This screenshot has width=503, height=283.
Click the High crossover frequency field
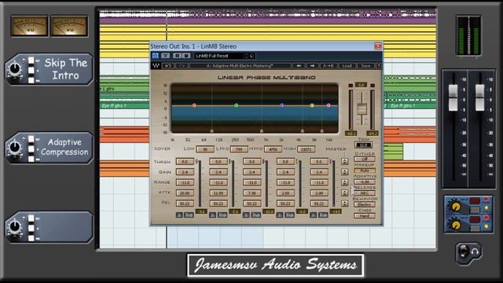(x=307, y=149)
